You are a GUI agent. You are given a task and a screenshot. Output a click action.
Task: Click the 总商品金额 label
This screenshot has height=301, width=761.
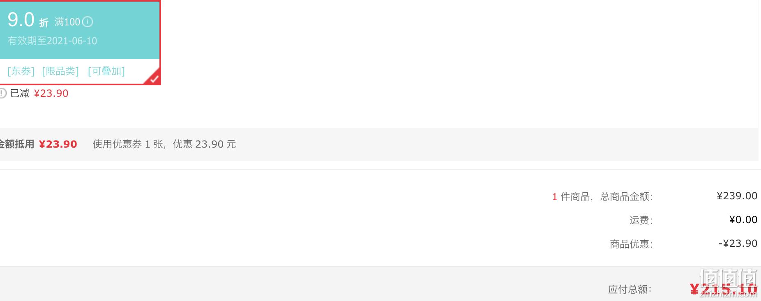[x=626, y=197]
